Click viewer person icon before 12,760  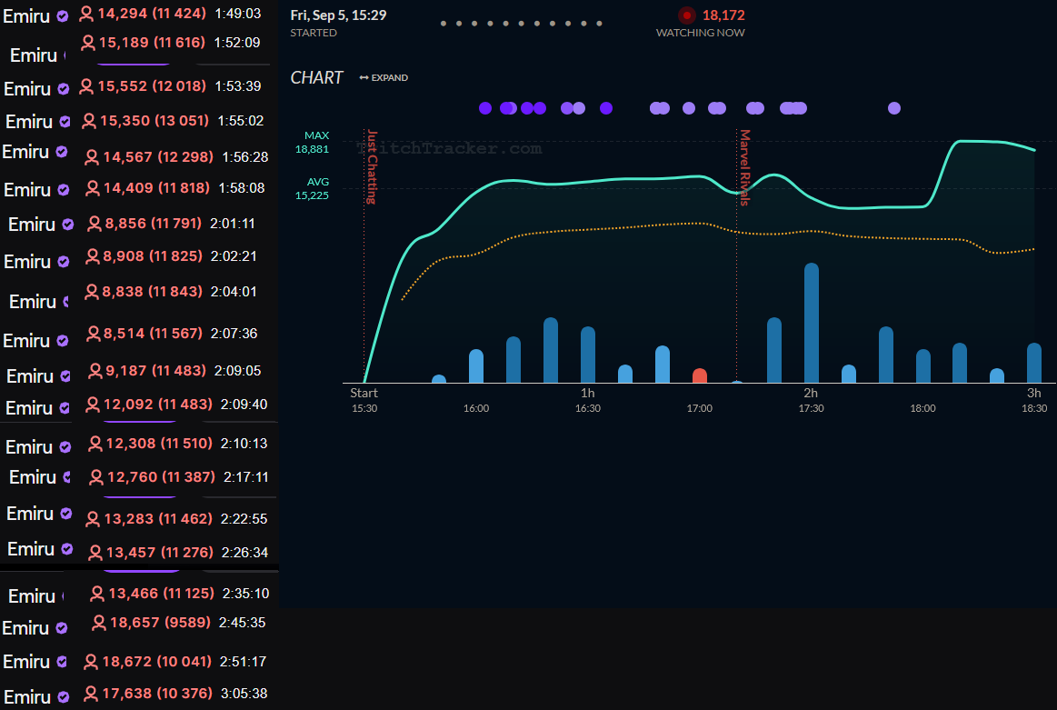coord(96,477)
